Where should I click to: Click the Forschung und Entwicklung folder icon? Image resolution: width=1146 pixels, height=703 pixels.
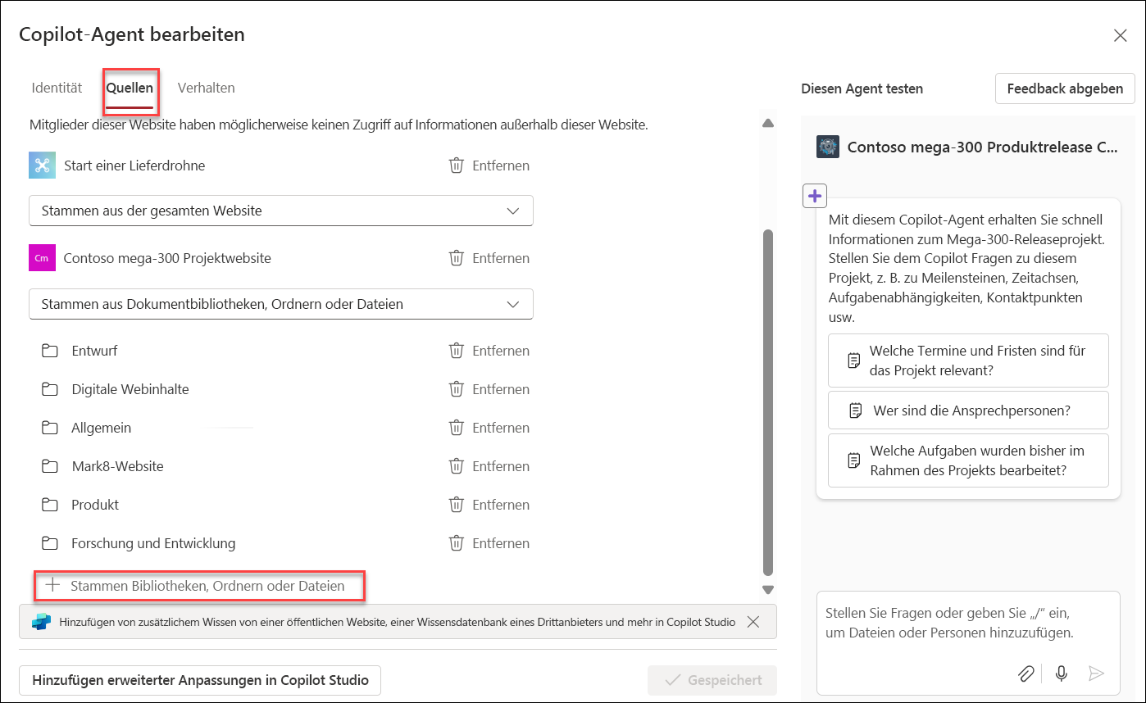[x=50, y=543]
